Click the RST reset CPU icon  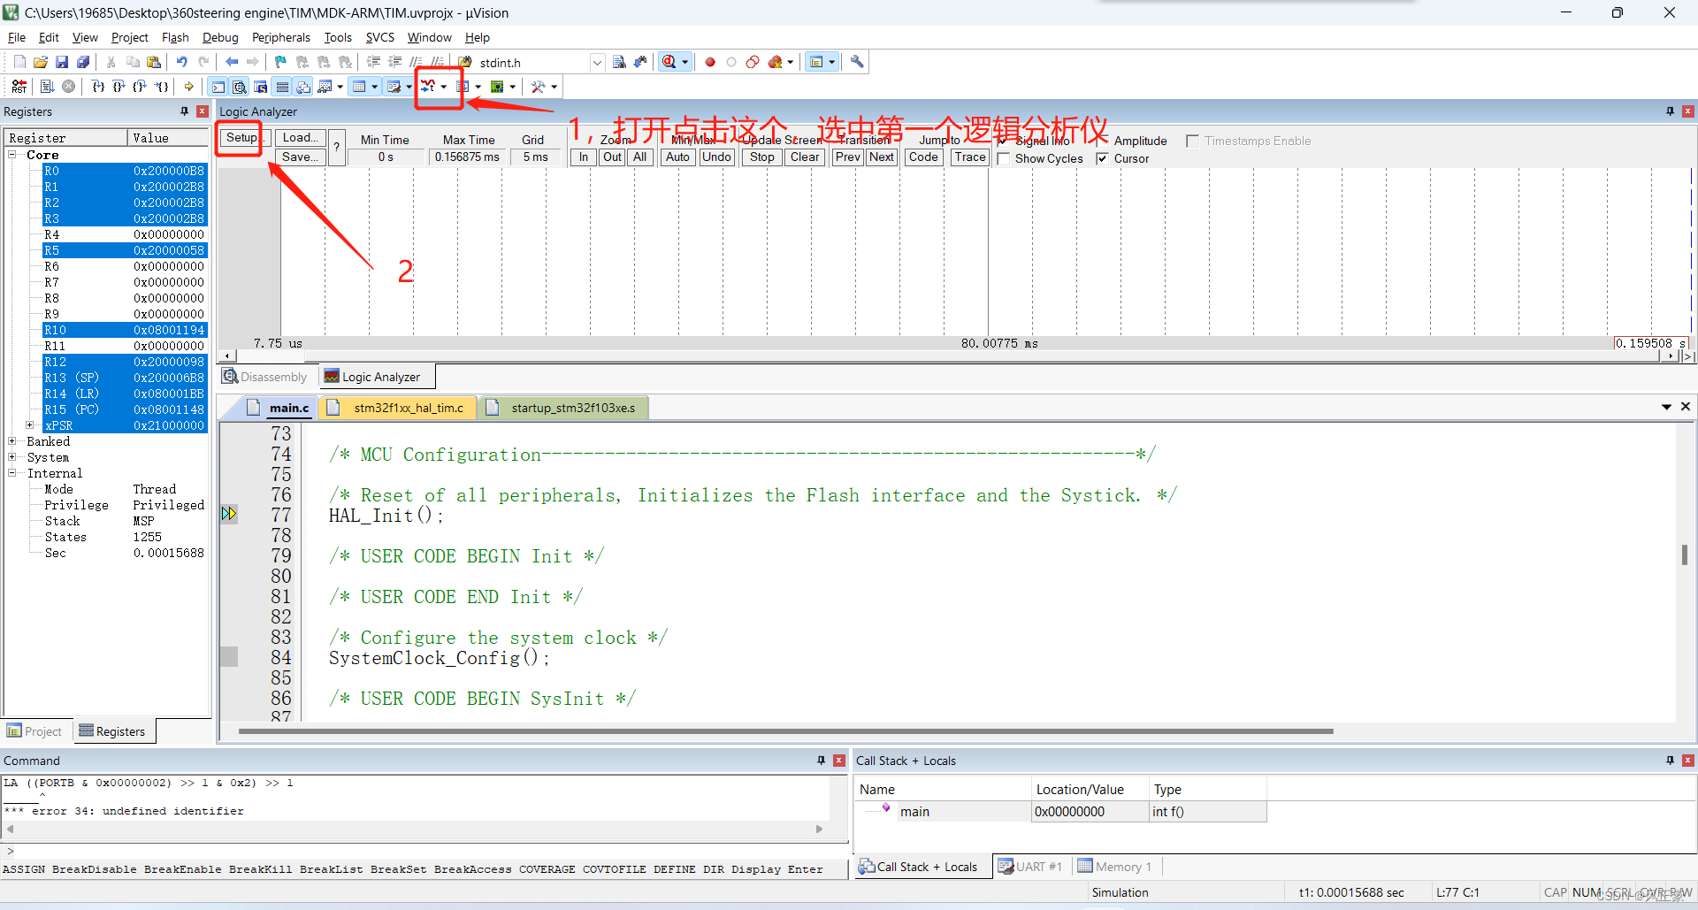[x=19, y=87]
